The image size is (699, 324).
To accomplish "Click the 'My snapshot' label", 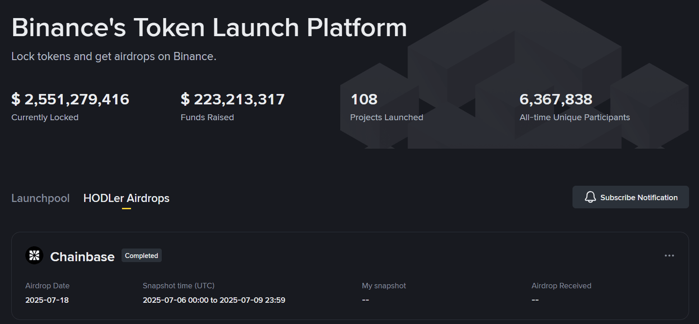I will coord(384,286).
